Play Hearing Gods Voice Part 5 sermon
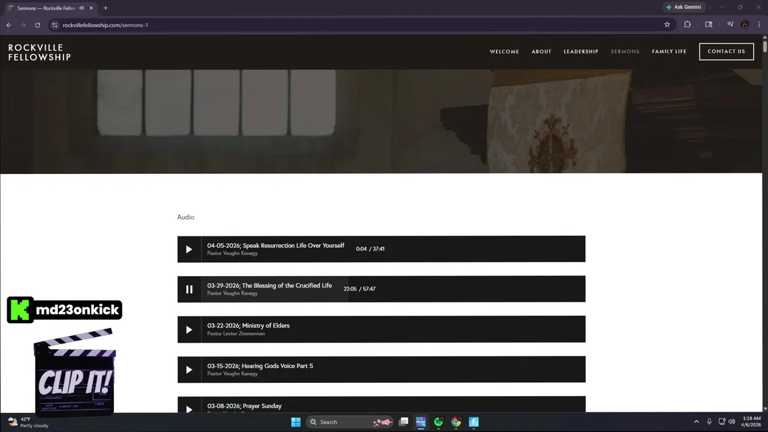The width and height of the screenshot is (768, 432). click(x=189, y=370)
